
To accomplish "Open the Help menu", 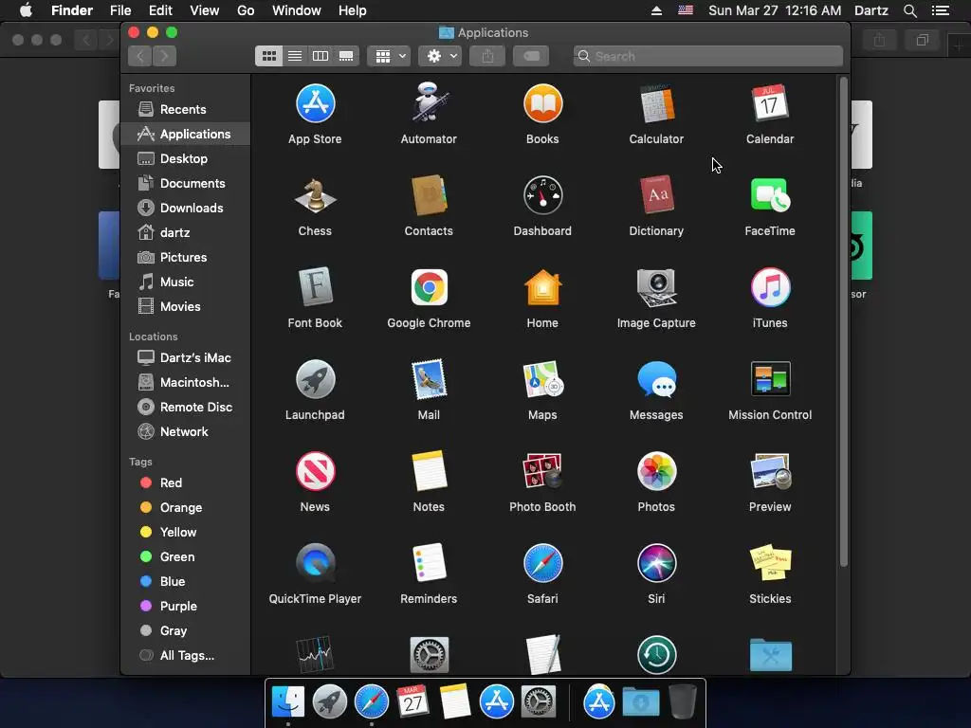I will (353, 10).
